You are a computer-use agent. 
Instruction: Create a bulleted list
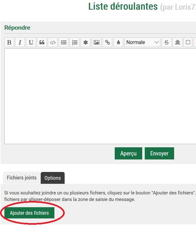(64, 42)
